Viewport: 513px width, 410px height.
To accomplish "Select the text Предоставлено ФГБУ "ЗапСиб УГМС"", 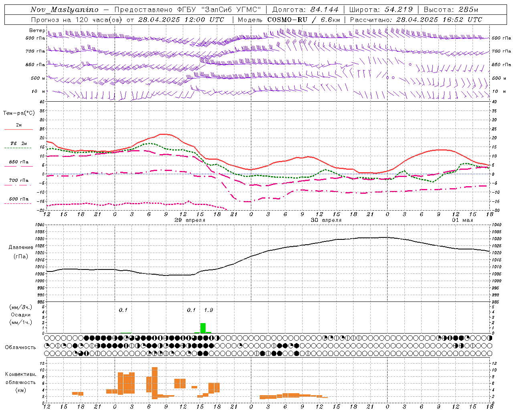I will pos(188,10).
